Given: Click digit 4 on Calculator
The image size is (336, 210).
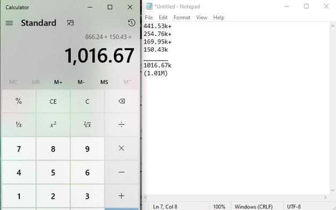Looking at the screenshot, I should pyautogui.click(x=19, y=172).
